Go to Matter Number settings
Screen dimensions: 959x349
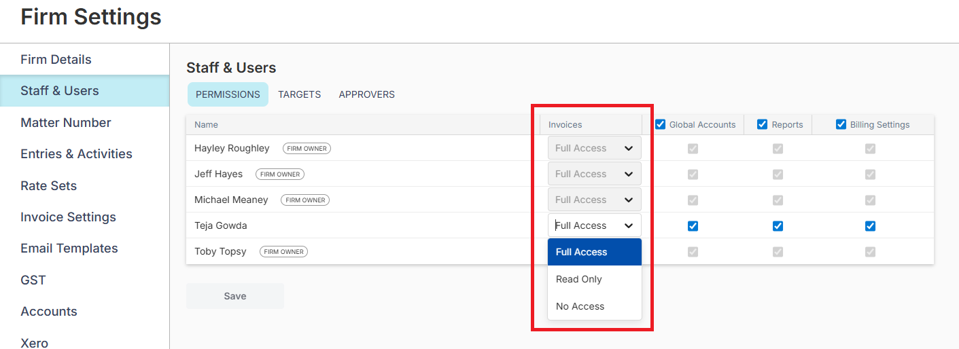[x=66, y=123]
